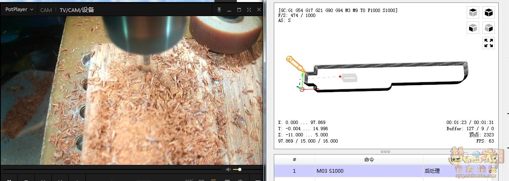
Task: Switch the visualizer to front view cube
Action: pos(473,28)
